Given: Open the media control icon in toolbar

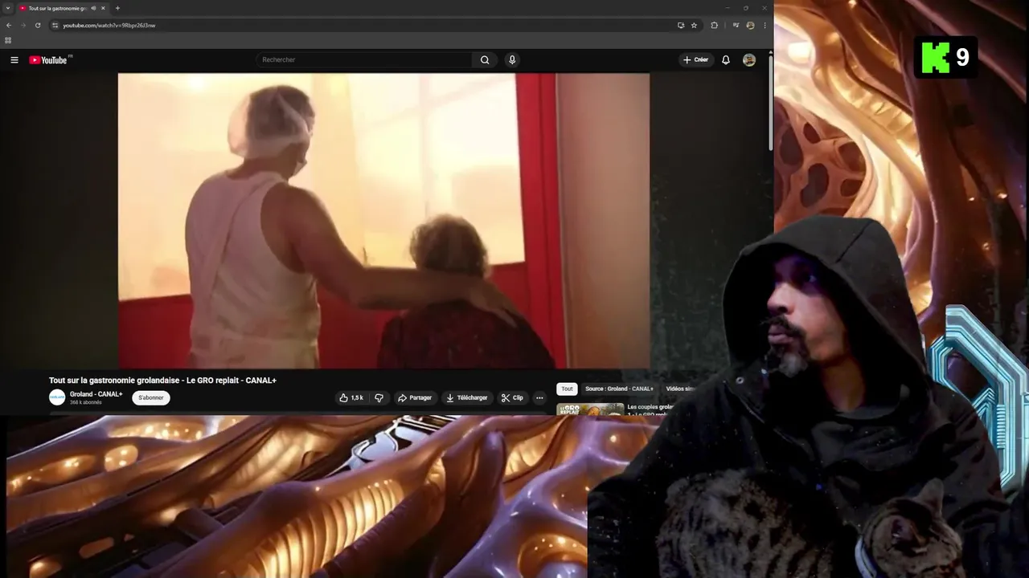Looking at the screenshot, I should (736, 25).
